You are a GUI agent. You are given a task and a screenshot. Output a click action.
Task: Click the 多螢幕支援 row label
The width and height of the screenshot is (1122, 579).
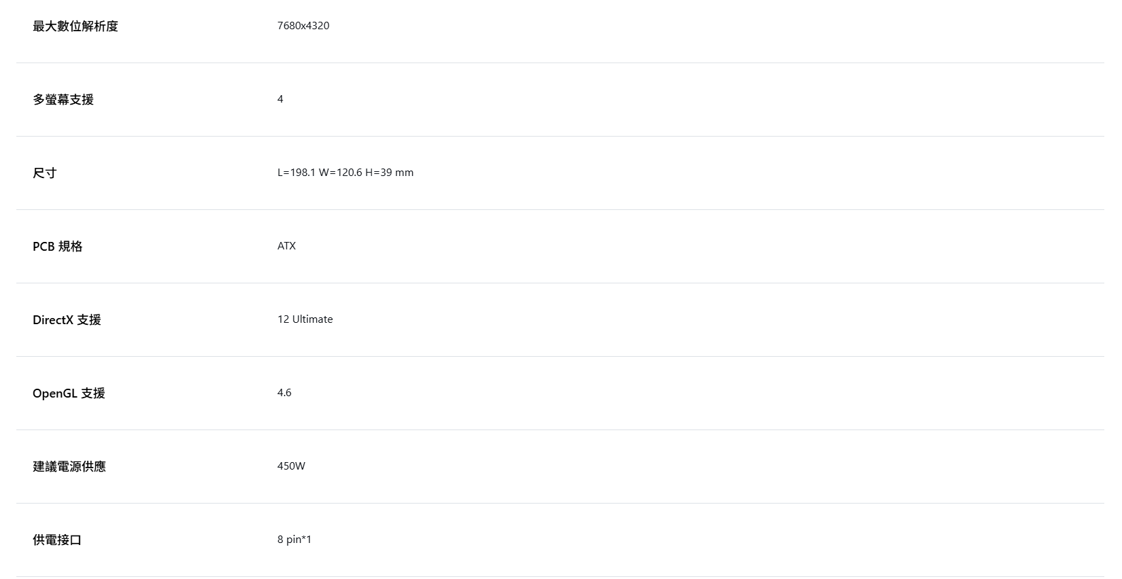[x=63, y=100]
